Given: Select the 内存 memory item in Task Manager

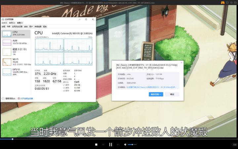Looking at the screenshot, I should [16, 42].
